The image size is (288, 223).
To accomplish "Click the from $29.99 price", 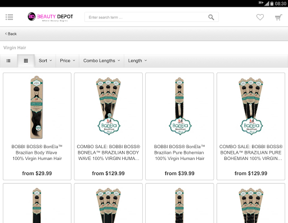I will click(x=37, y=173).
